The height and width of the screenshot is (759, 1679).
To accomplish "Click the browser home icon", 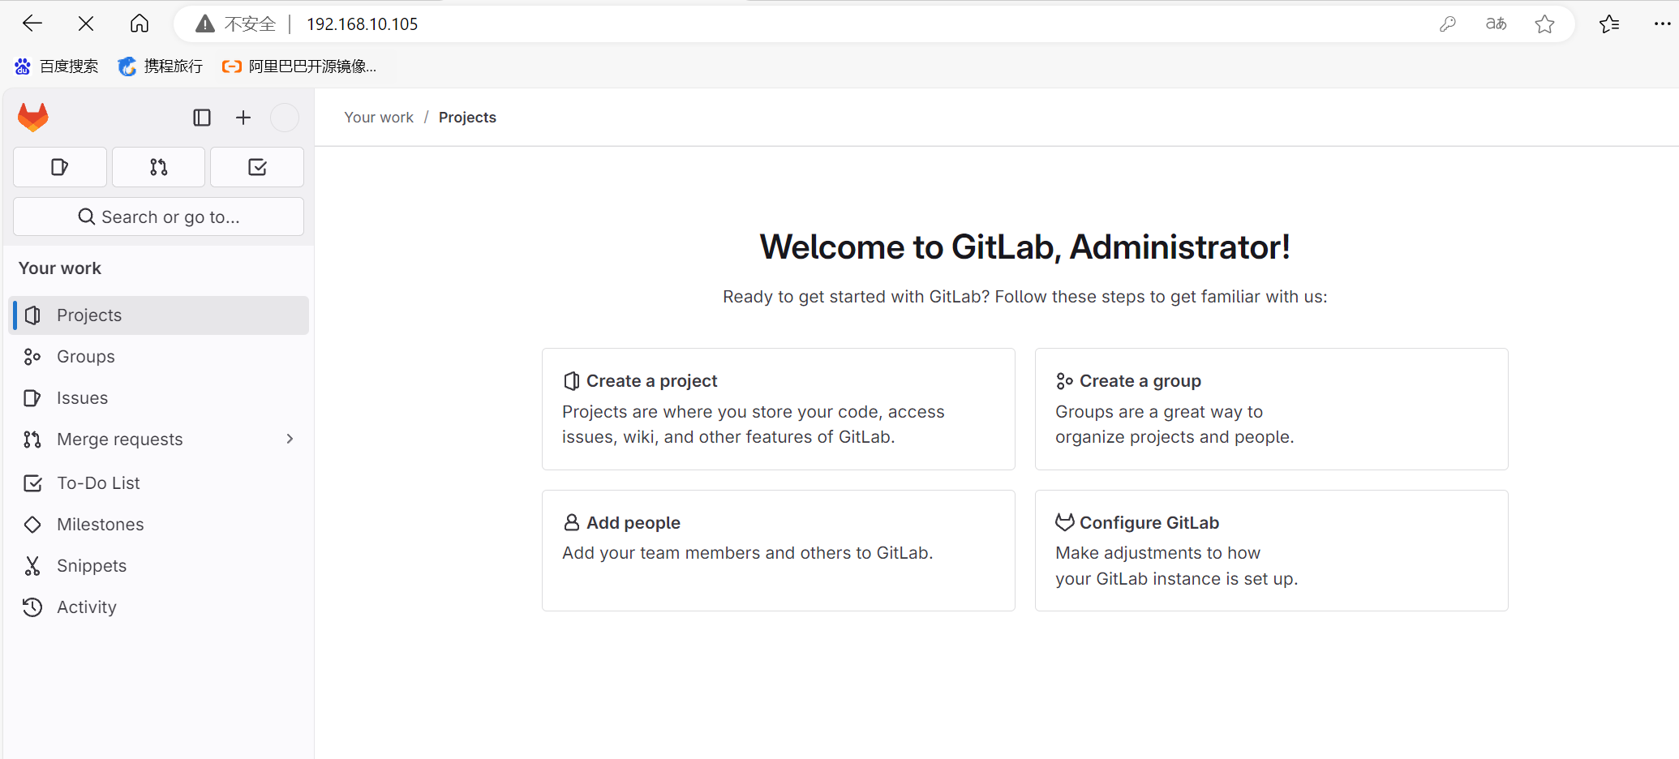I will click(x=140, y=24).
